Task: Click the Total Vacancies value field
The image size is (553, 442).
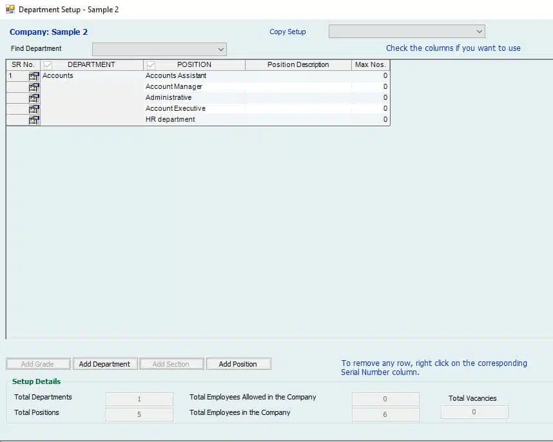Action: click(474, 412)
